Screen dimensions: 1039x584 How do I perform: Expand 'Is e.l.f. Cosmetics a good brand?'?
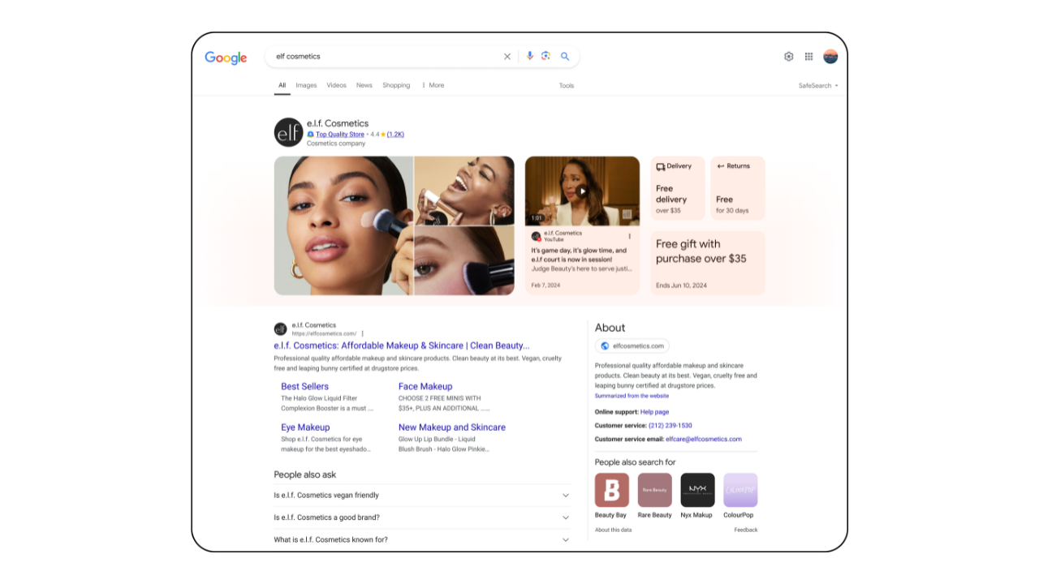point(566,517)
